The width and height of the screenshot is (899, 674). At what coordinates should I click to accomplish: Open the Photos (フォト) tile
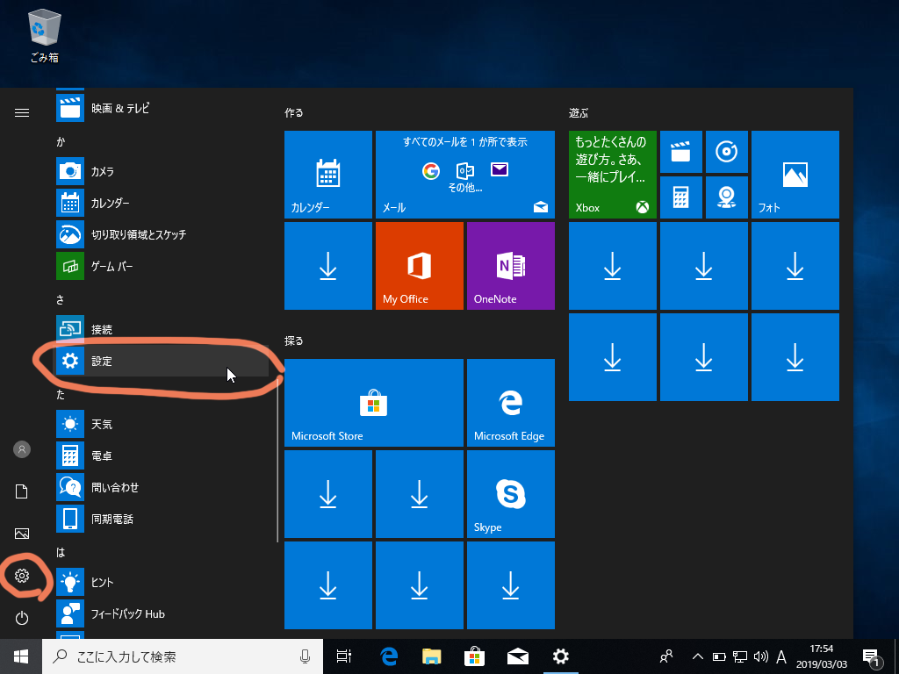click(795, 174)
